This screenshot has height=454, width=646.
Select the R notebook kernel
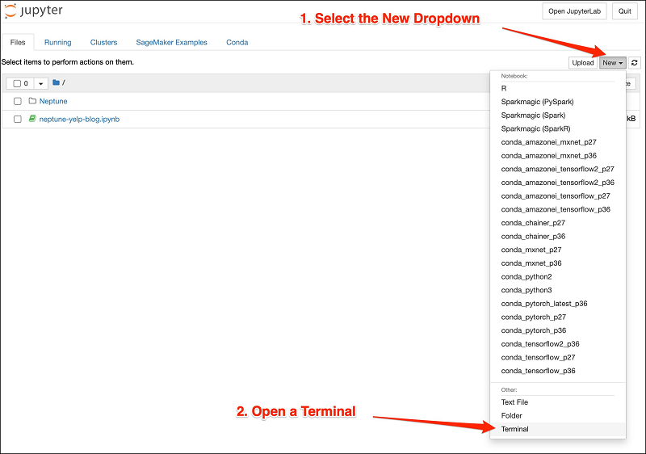tap(558, 88)
